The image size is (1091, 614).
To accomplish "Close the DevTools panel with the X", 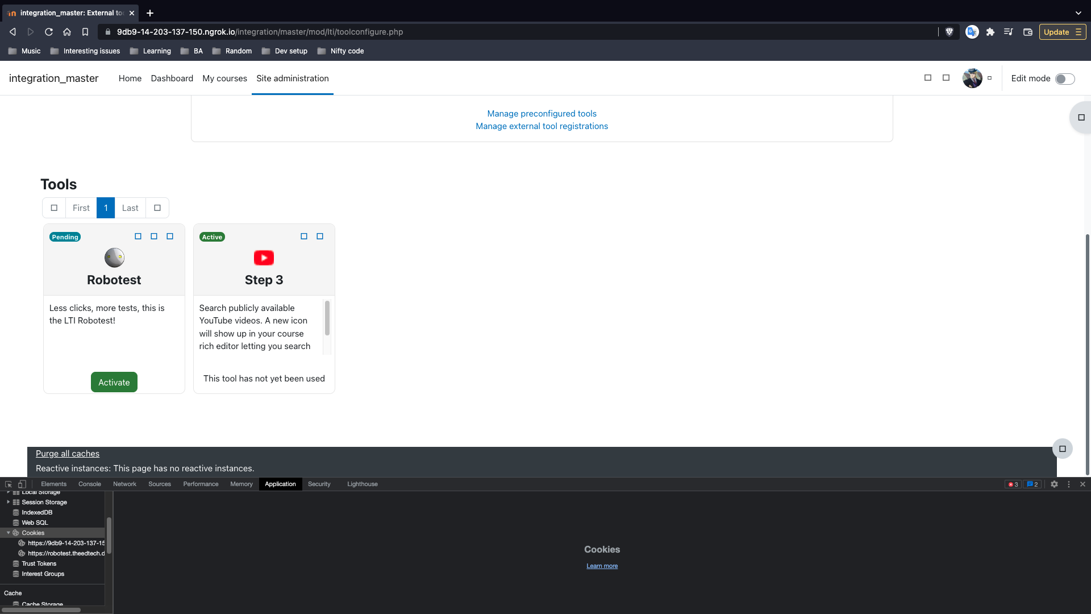I will click(x=1082, y=484).
